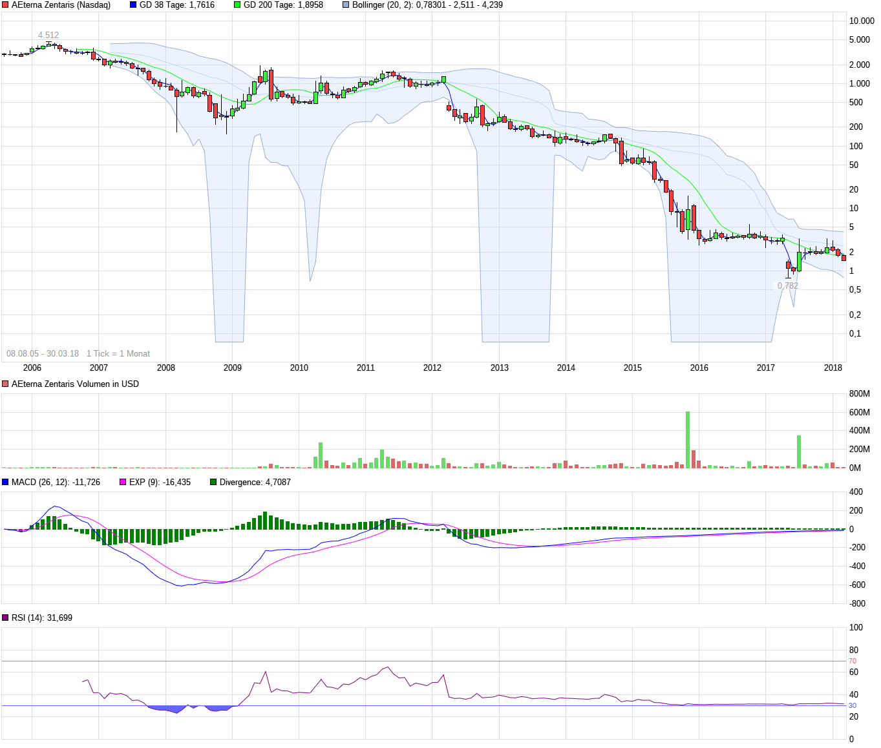Click the 400 MACD scale value
Viewport: 881px width, 748px height.
(x=856, y=492)
